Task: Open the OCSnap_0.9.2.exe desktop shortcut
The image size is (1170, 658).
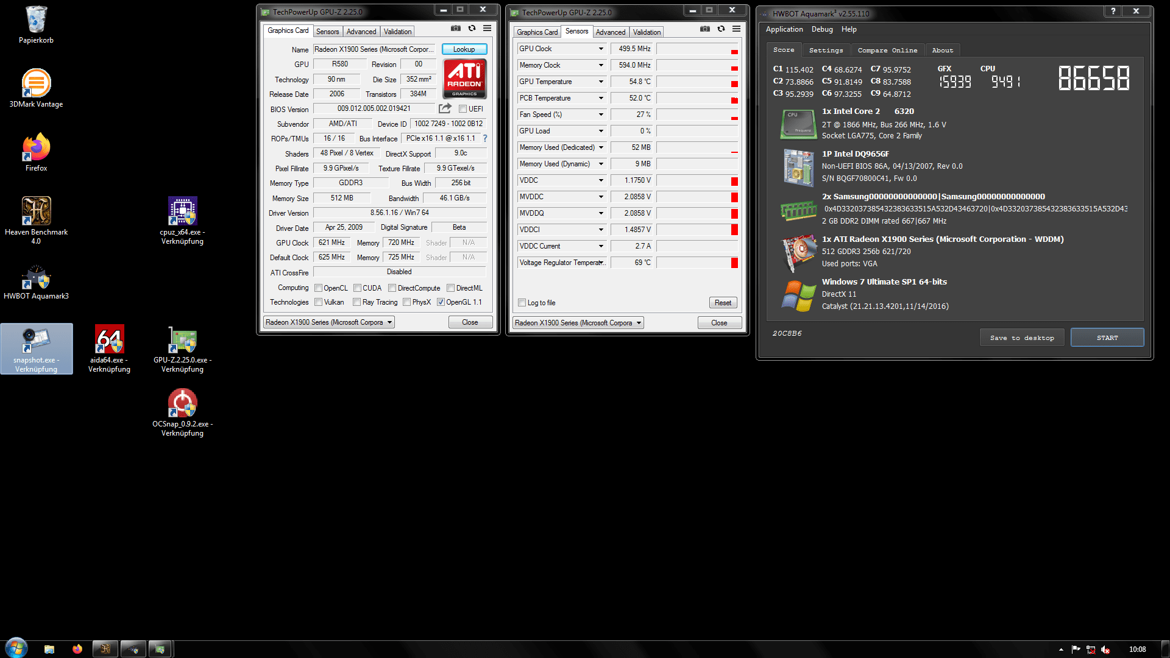Action: 182,413
